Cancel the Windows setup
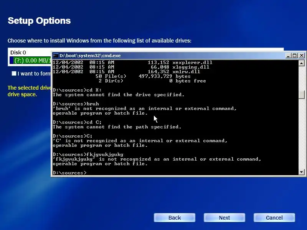This screenshot has height=230, width=307. [274, 218]
